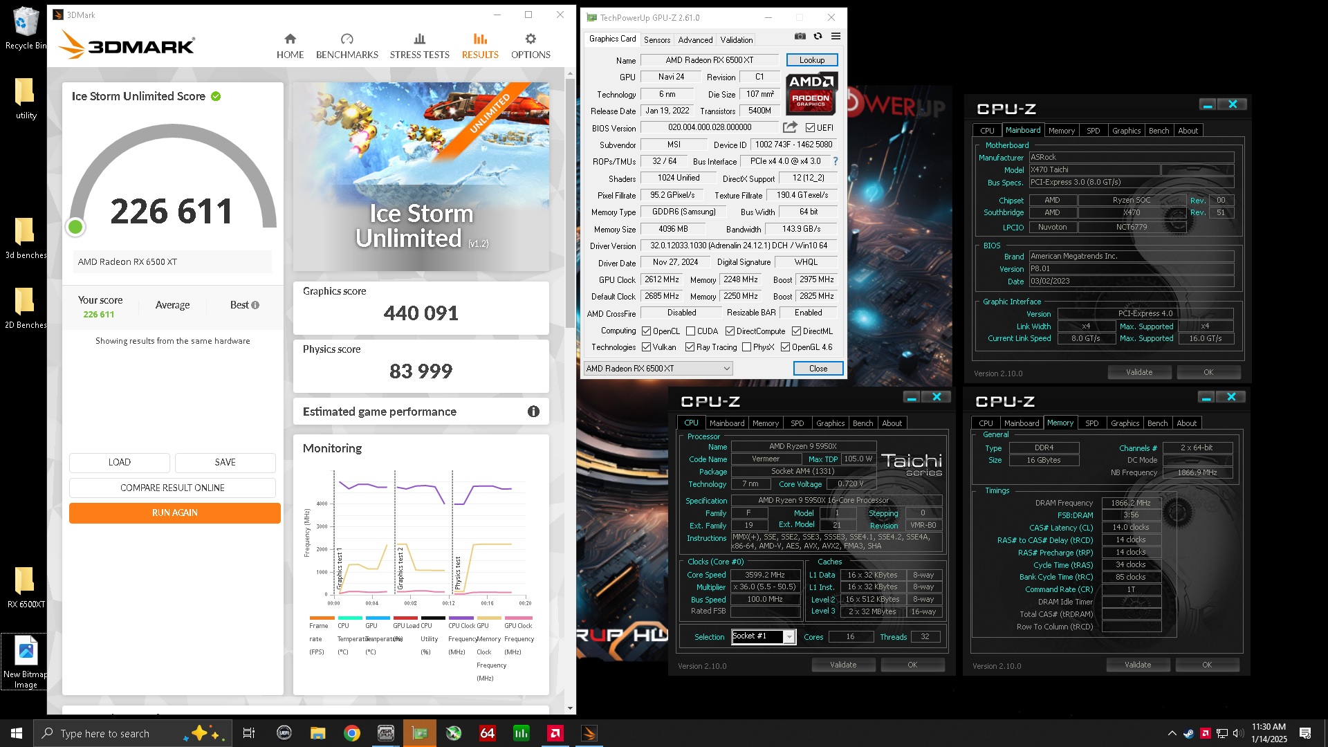Open 3DMark Stress Tests section

(419, 46)
